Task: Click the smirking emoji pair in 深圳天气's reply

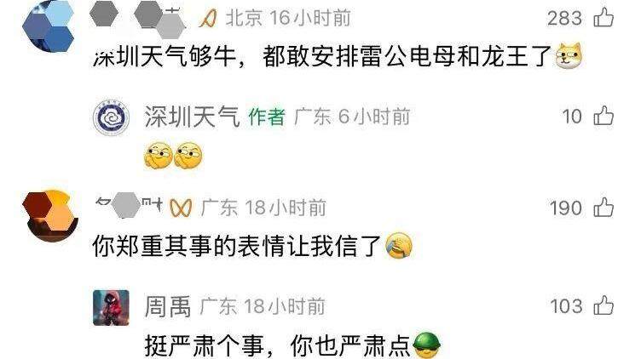Action: tap(173, 156)
